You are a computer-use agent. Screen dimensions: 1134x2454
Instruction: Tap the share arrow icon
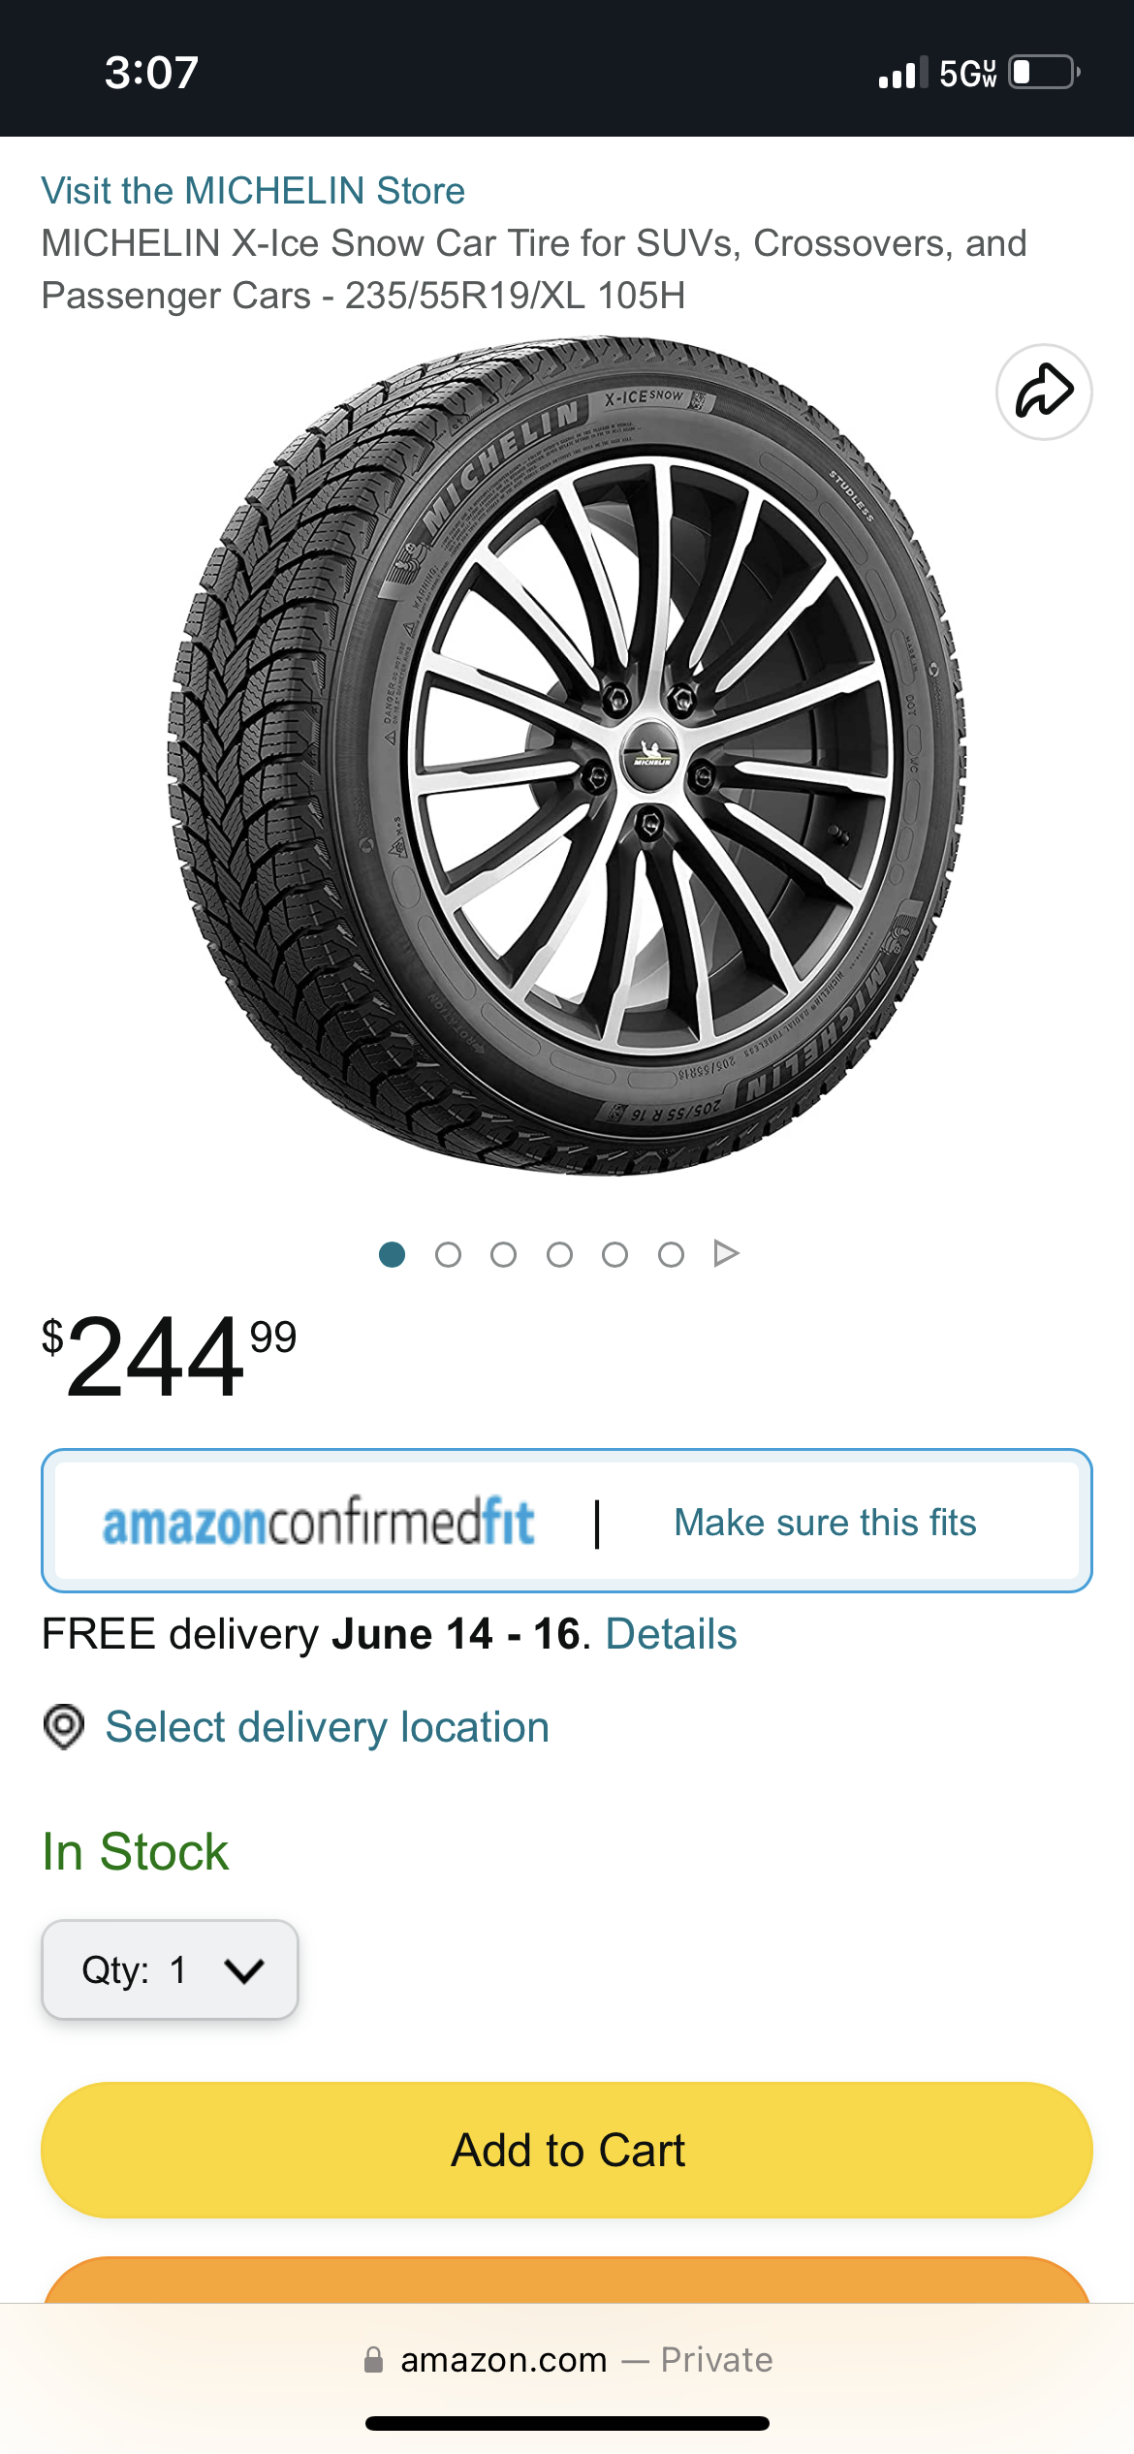tap(1044, 392)
